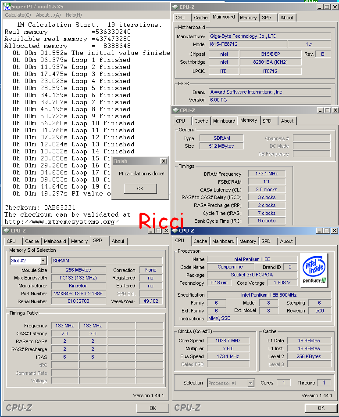339x417 pixels.
Task: Click the Bank Cycle Time 9 clocks value
Action: point(267,221)
